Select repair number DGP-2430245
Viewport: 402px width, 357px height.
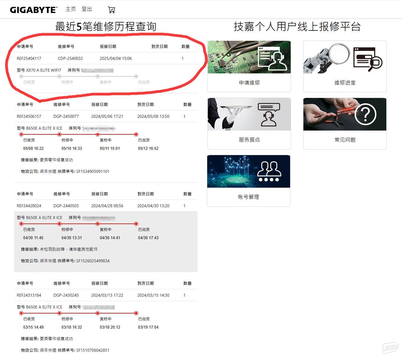(66, 295)
